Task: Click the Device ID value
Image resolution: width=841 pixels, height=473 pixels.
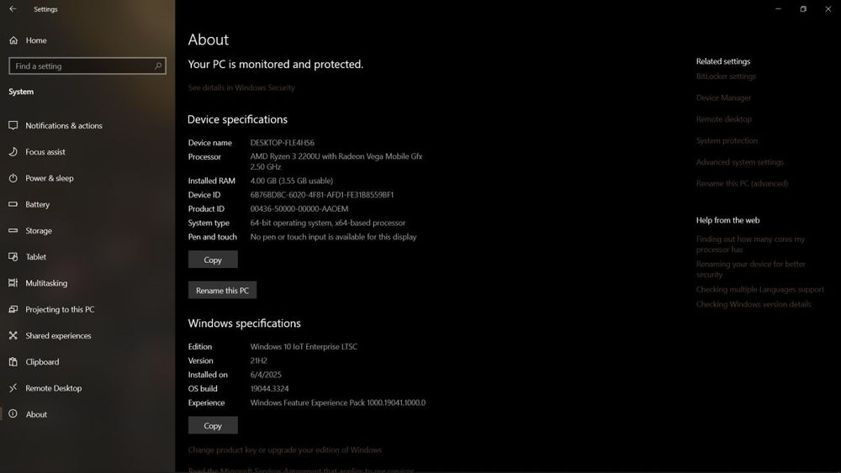Action: pyautogui.click(x=322, y=195)
